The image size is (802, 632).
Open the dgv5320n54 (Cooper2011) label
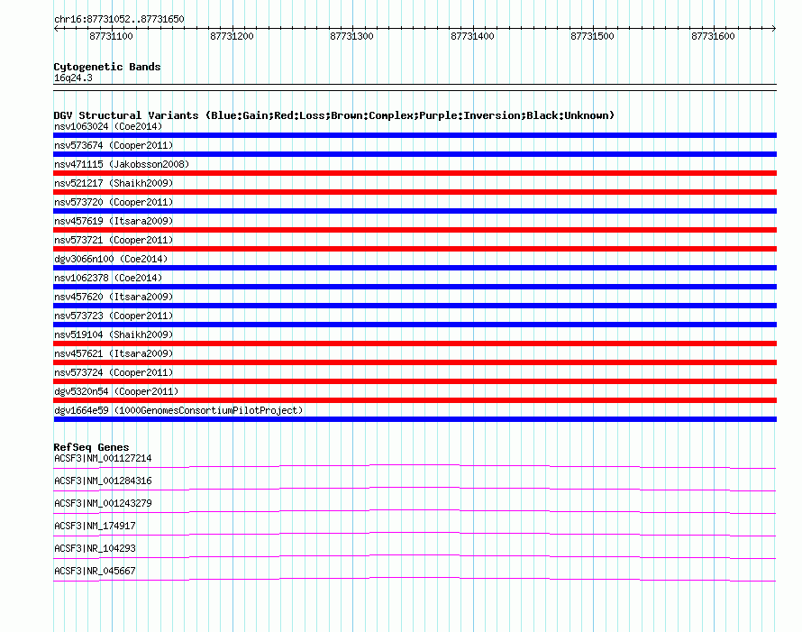(x=116, y=391)
